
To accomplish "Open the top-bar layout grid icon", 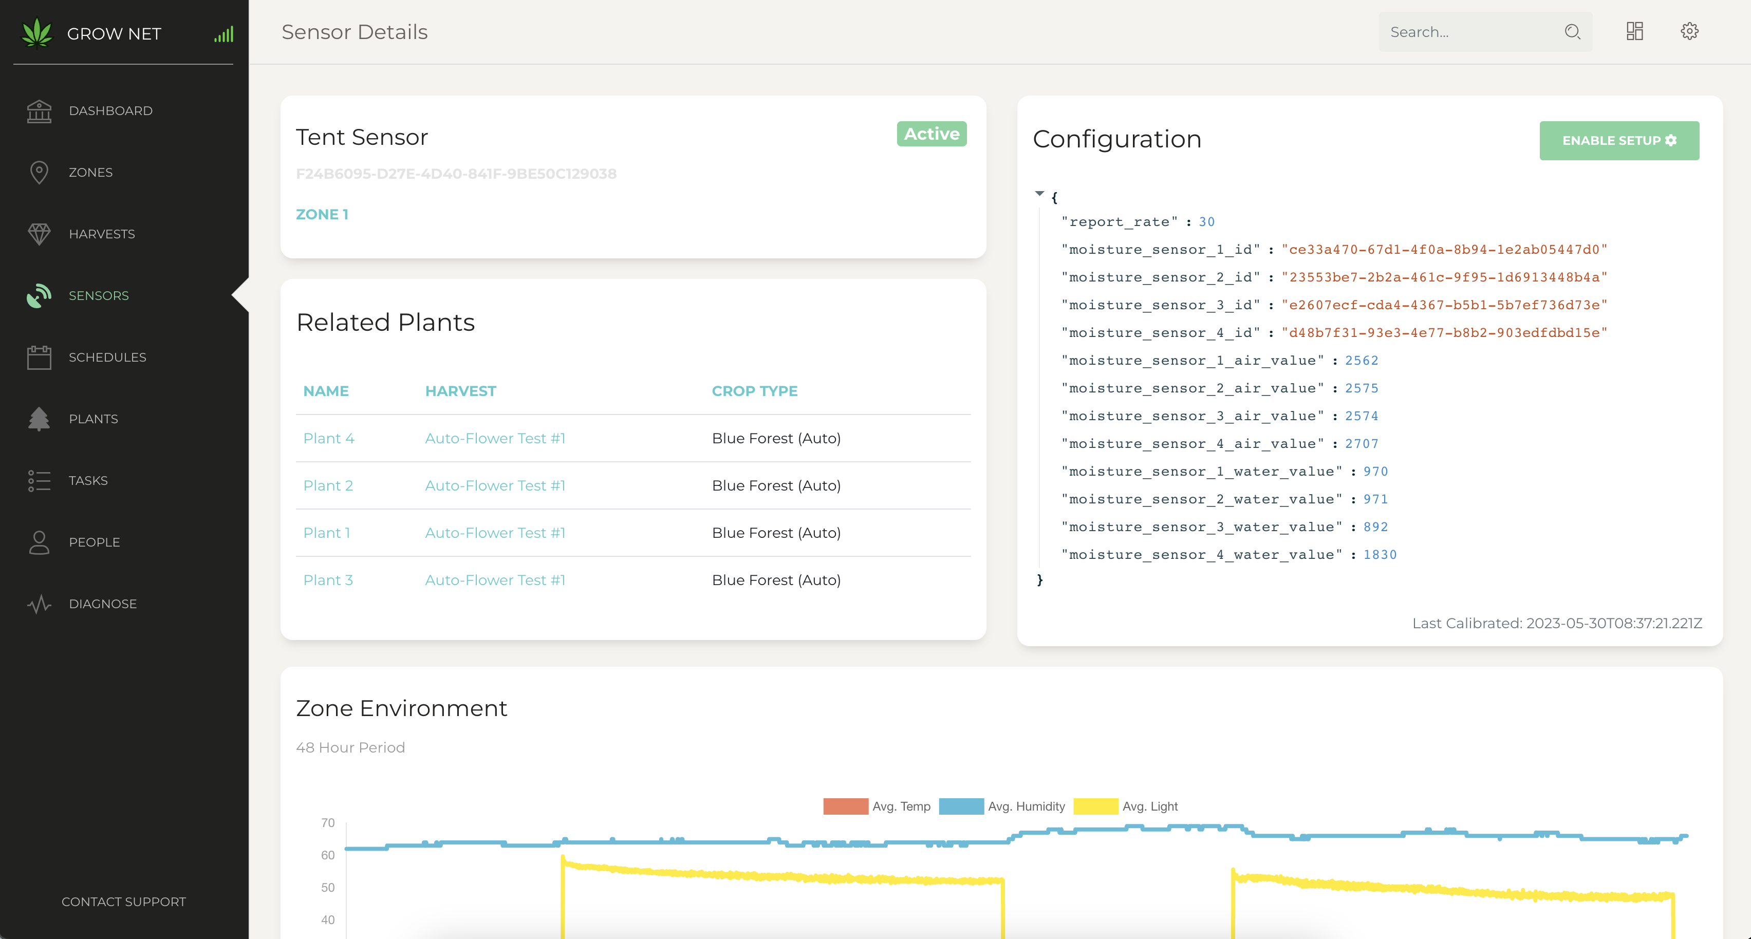I will (x=1634, y=31).
